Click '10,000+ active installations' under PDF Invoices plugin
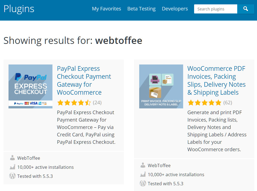Image resolution: width=257 pixels, height=191 pixels. [176, 175]
